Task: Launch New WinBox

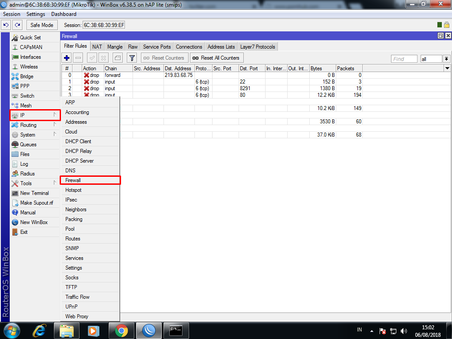Action: click(35, 222)
